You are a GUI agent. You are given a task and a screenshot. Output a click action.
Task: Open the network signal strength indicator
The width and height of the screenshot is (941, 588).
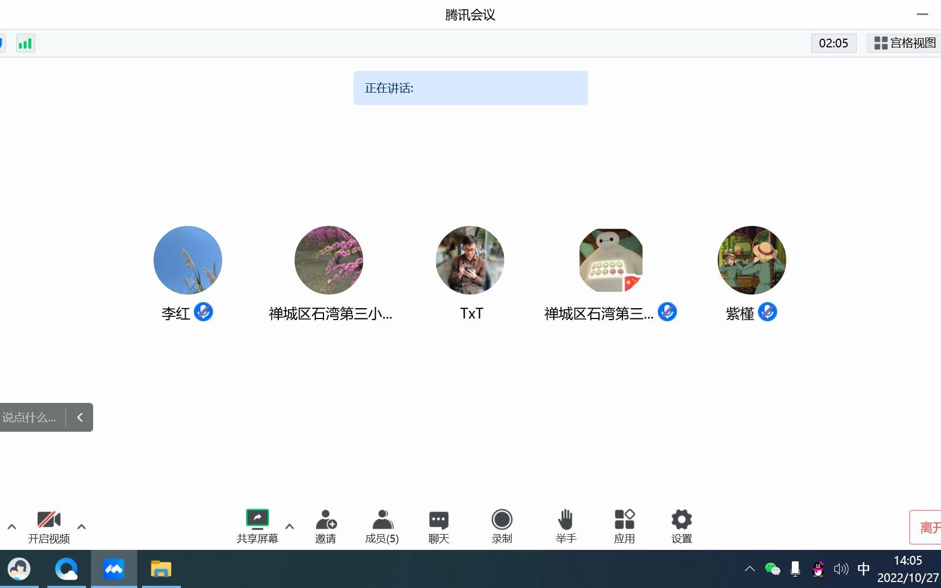click(x=26, y=43)
